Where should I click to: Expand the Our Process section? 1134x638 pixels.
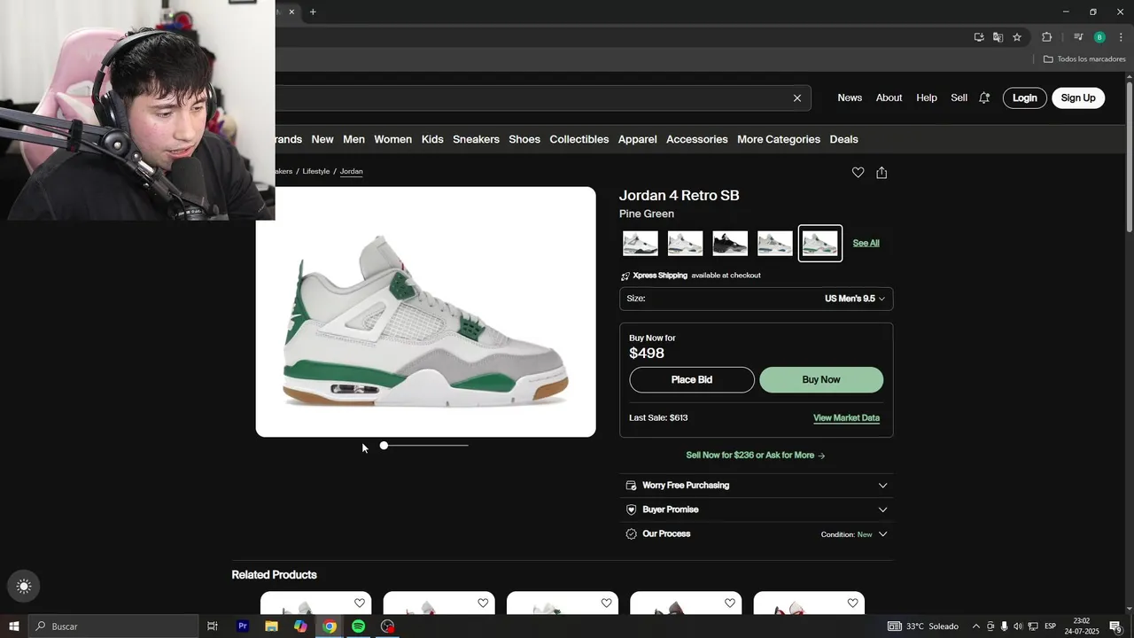point(756,534)
